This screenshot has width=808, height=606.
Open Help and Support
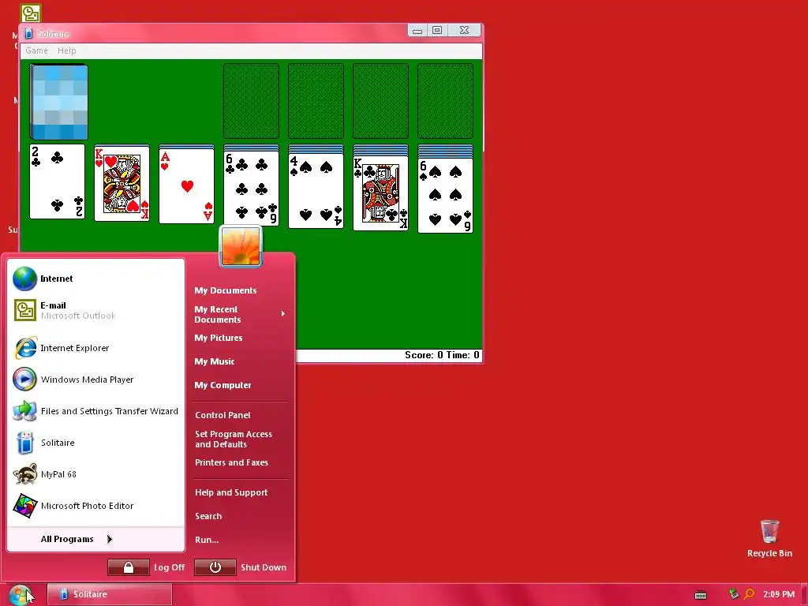(x=231, y=492)
